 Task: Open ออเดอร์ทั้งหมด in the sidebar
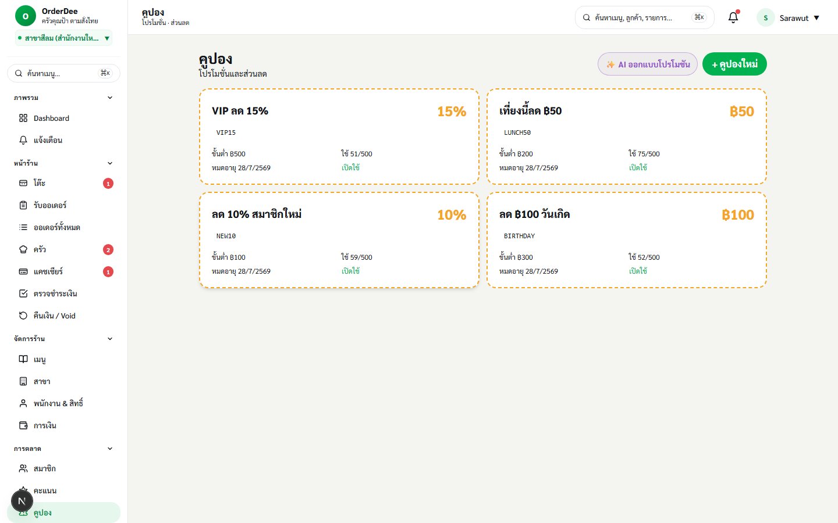63,227
